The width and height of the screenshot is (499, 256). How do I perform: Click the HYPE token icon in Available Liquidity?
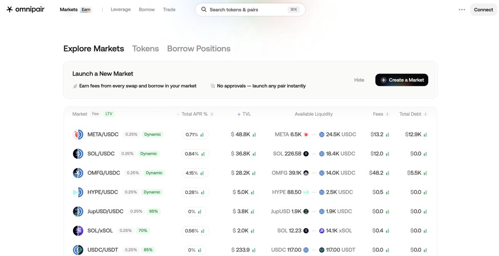(x=306, y=192)
